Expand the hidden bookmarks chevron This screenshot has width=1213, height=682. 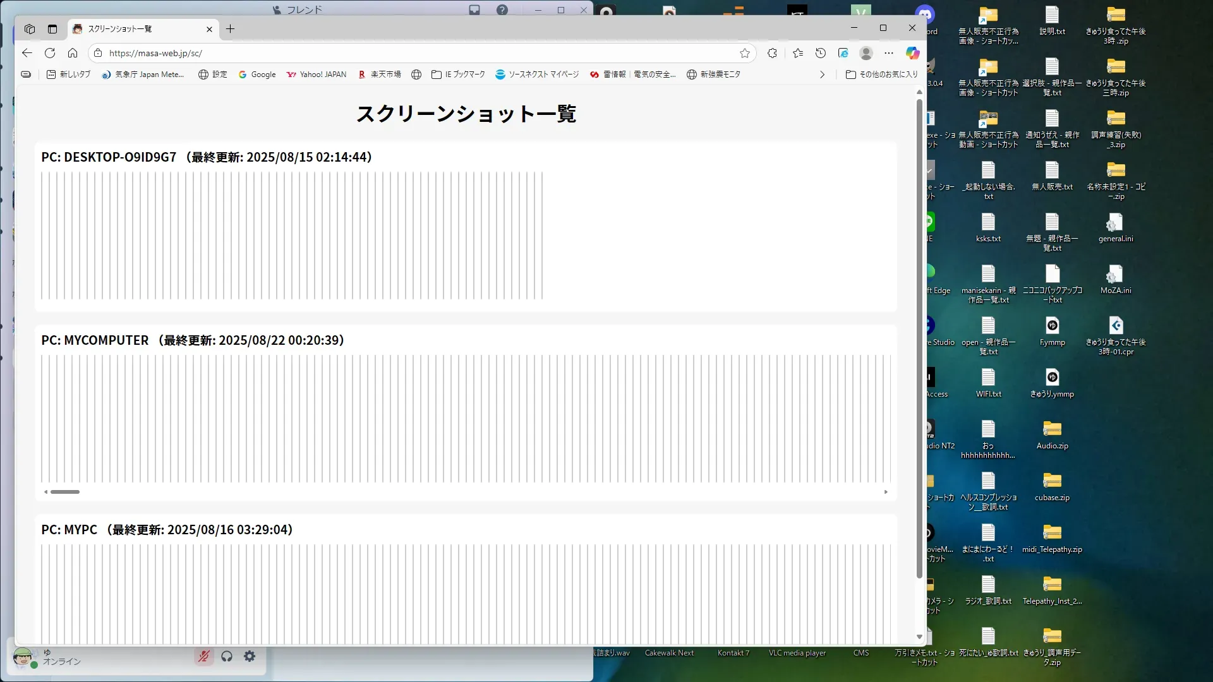coord(822,75)
